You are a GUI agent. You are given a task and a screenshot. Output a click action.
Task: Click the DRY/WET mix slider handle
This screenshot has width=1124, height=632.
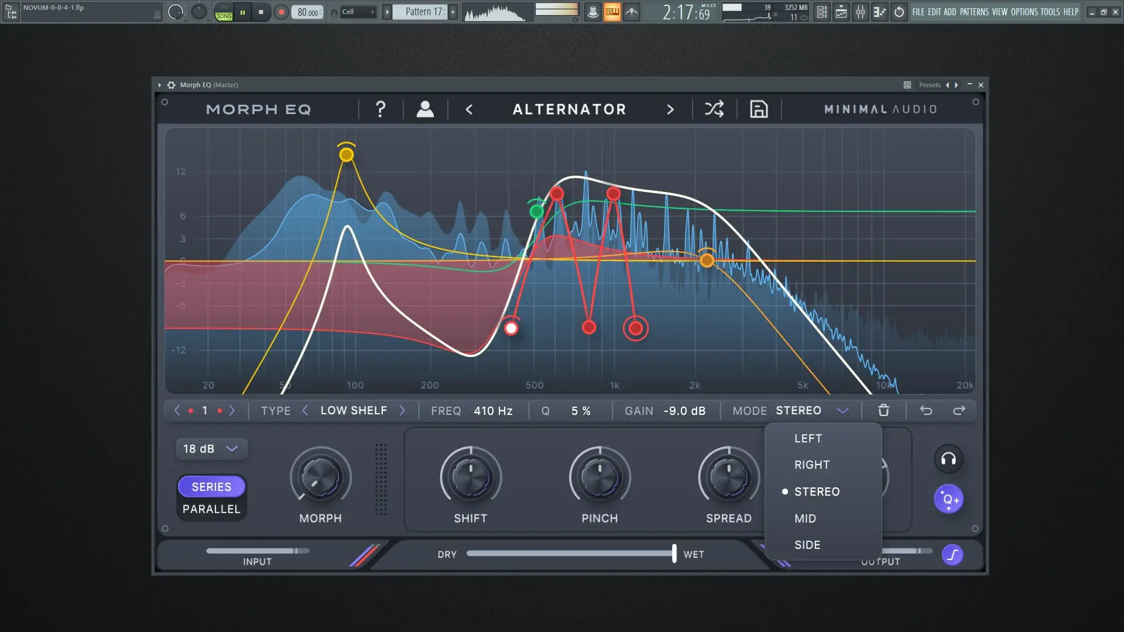pyautogui.click(x=674, y=554)
